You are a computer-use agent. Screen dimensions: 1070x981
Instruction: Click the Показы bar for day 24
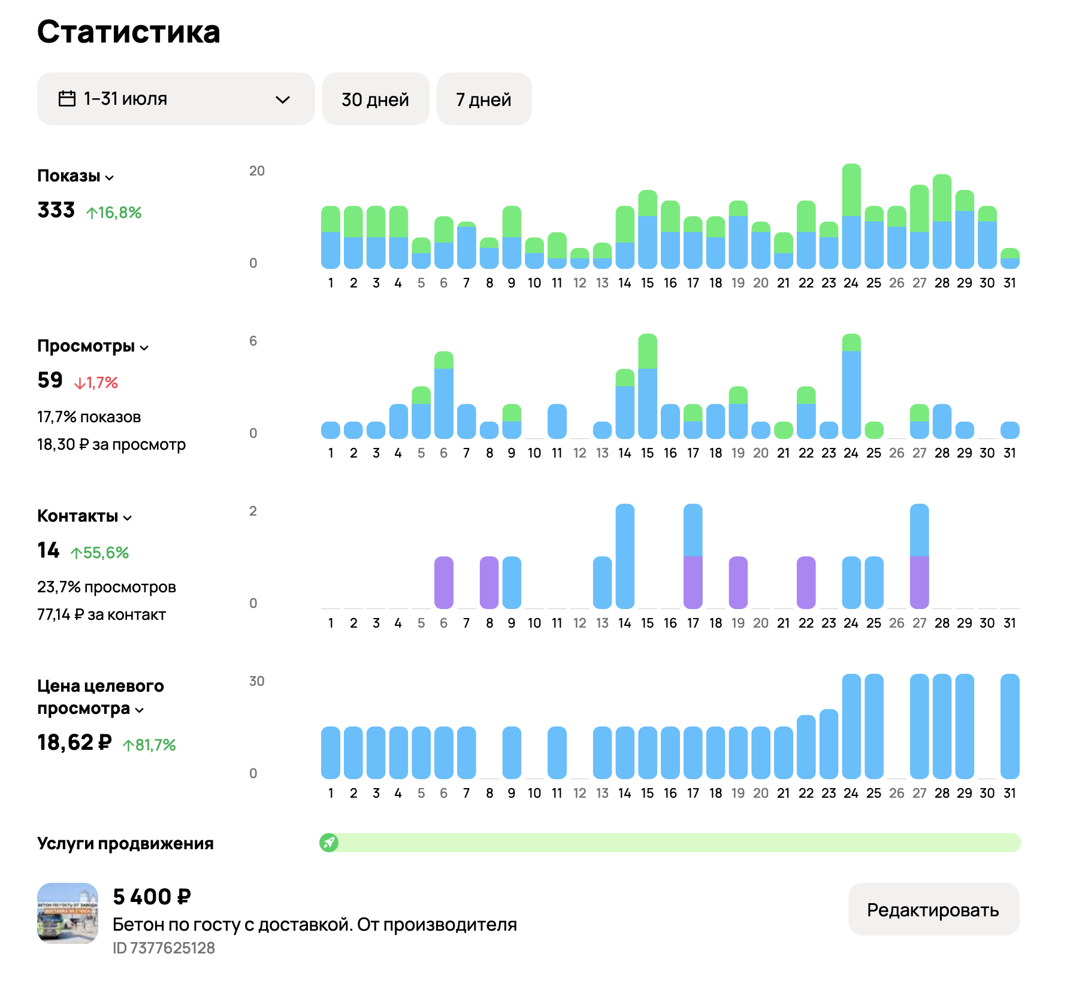click(x=851, y=216)
